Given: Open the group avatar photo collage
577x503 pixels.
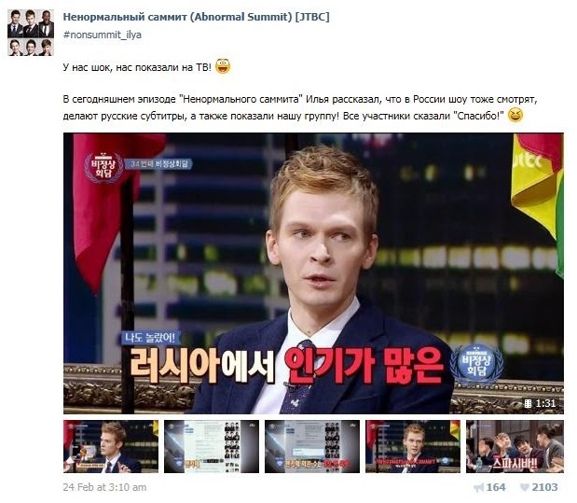Looking at the screenshot, I should click(x=31, y=33).
